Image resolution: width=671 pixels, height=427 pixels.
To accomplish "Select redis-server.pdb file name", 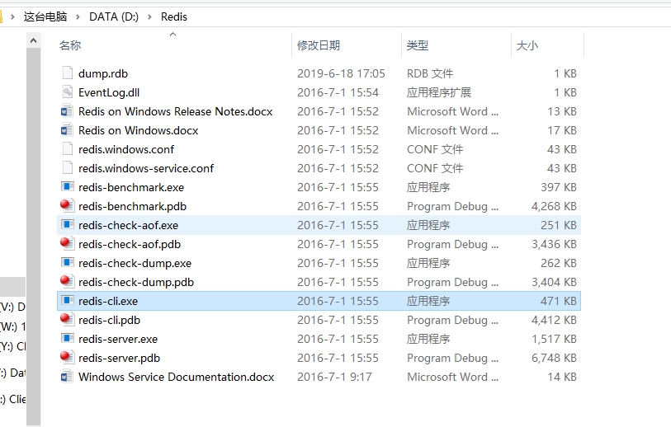I will click(119, 358).
